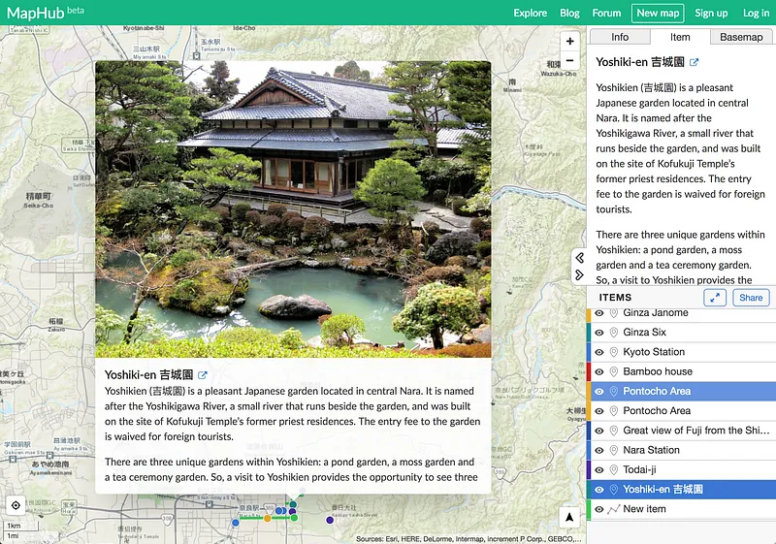Image resolution: width=776 pixels, height=544 pixels.
Task: Switch to the Basemap tab
Action: (741, 37)
